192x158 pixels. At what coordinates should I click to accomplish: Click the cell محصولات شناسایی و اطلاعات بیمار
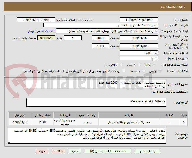coord(129,122)
